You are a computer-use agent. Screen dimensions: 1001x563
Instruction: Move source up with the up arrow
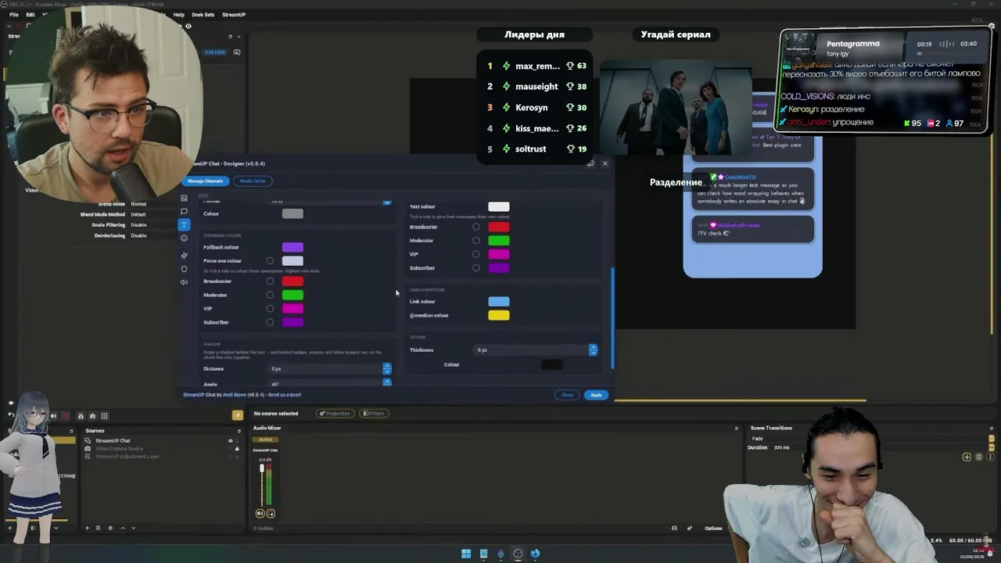pyautogui.click(x=122, y=528)
